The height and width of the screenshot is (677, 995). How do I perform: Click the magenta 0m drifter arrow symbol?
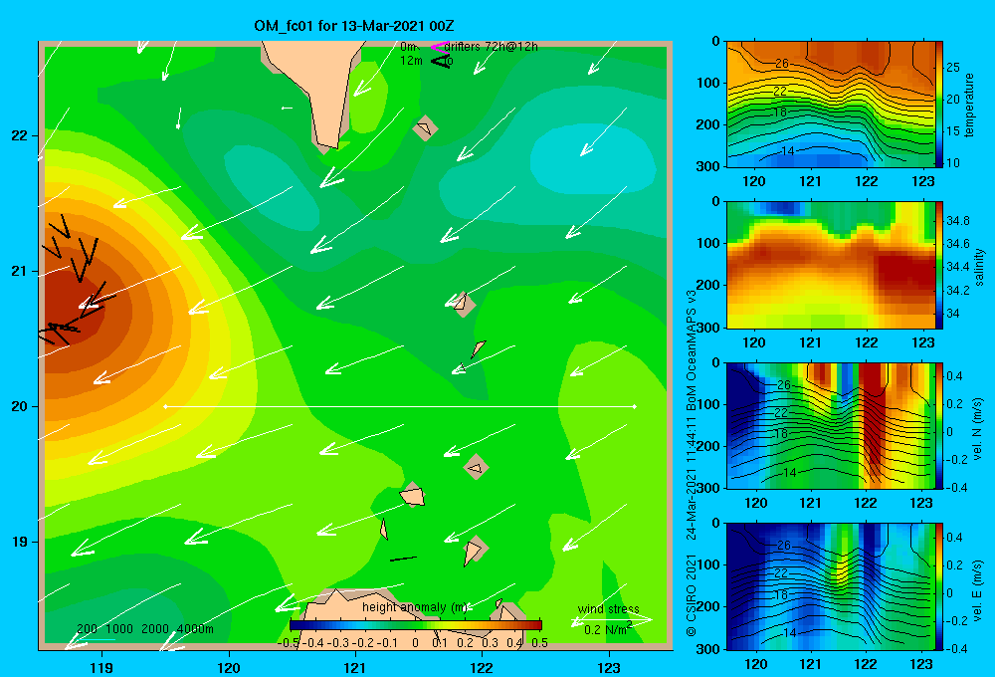439,47
